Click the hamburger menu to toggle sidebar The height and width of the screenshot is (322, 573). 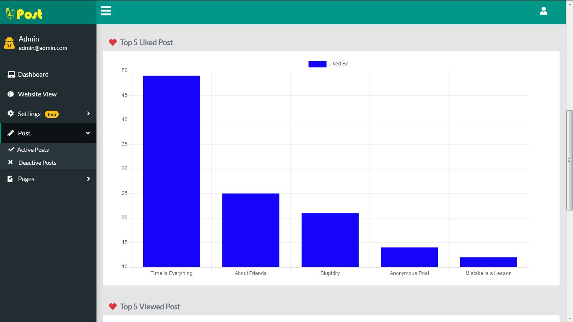click(x=106, y=10)
